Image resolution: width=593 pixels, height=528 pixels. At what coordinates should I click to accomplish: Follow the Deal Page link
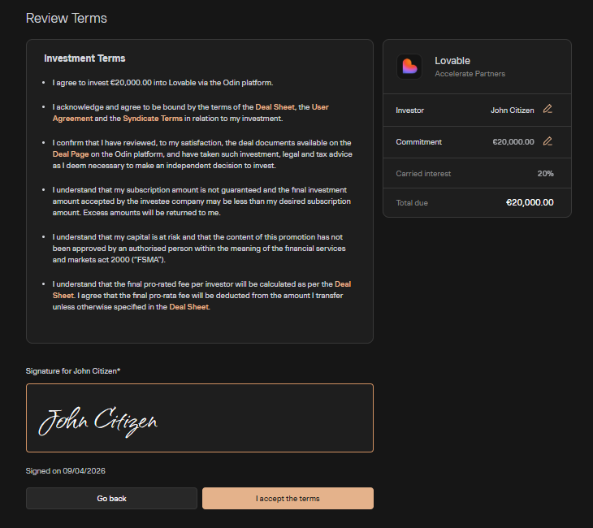(71, 154)
